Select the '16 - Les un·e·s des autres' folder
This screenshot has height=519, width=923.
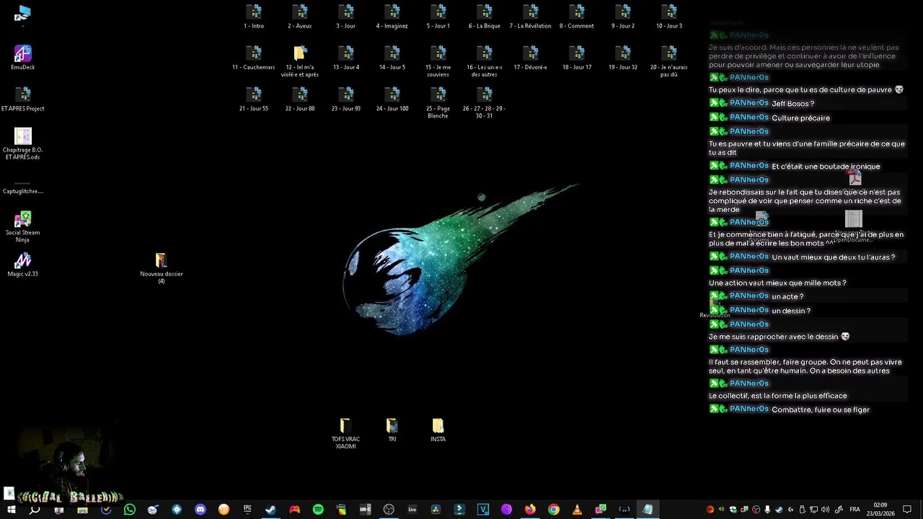point(485,61)
